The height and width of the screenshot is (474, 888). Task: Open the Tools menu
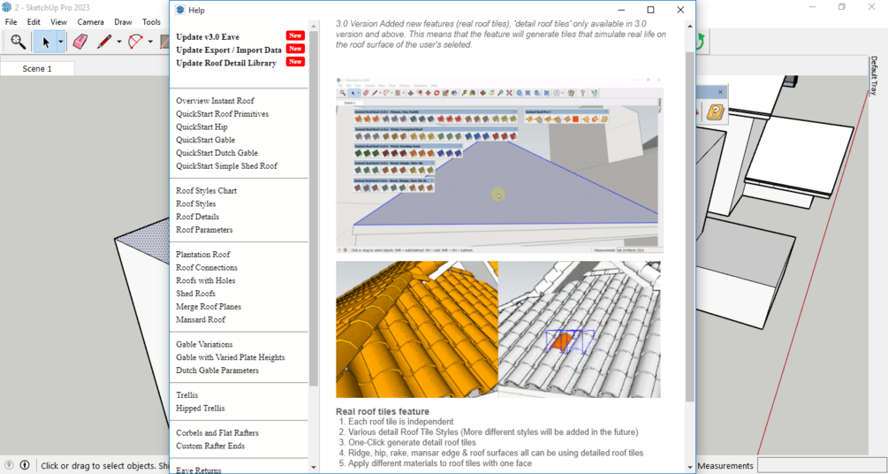151,22
